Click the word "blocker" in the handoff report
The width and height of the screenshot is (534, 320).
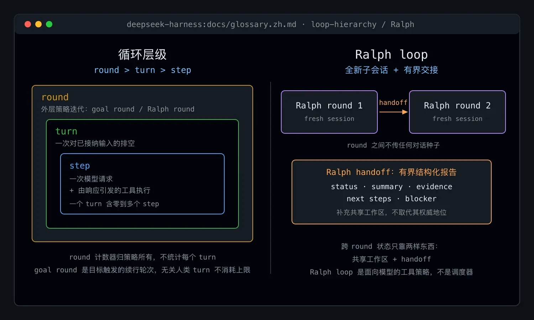(x=421, y=199)
